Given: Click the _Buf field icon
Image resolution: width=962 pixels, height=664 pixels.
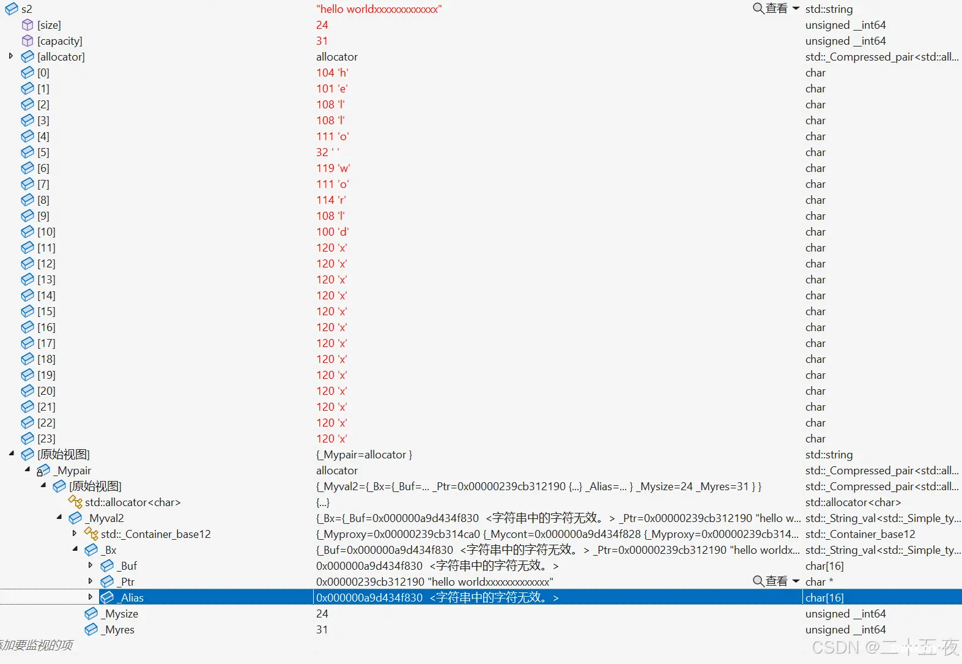Looking at the screenshot, I should pyautogui.click(x=107, y=566).
